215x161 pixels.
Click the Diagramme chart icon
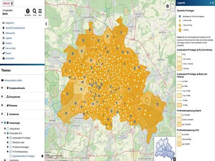click(x=4, y=23)
